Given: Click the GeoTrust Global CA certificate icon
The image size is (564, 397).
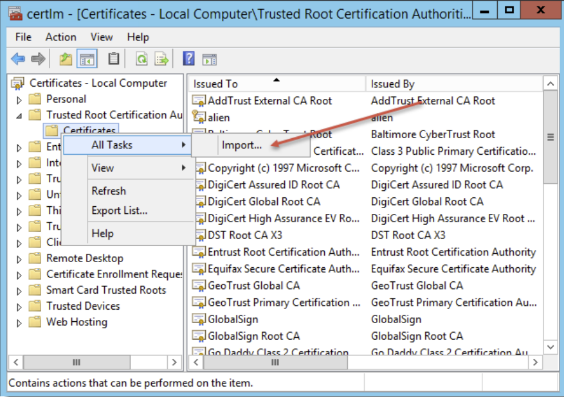Looking at the screenshot, I should pos(199,286).
